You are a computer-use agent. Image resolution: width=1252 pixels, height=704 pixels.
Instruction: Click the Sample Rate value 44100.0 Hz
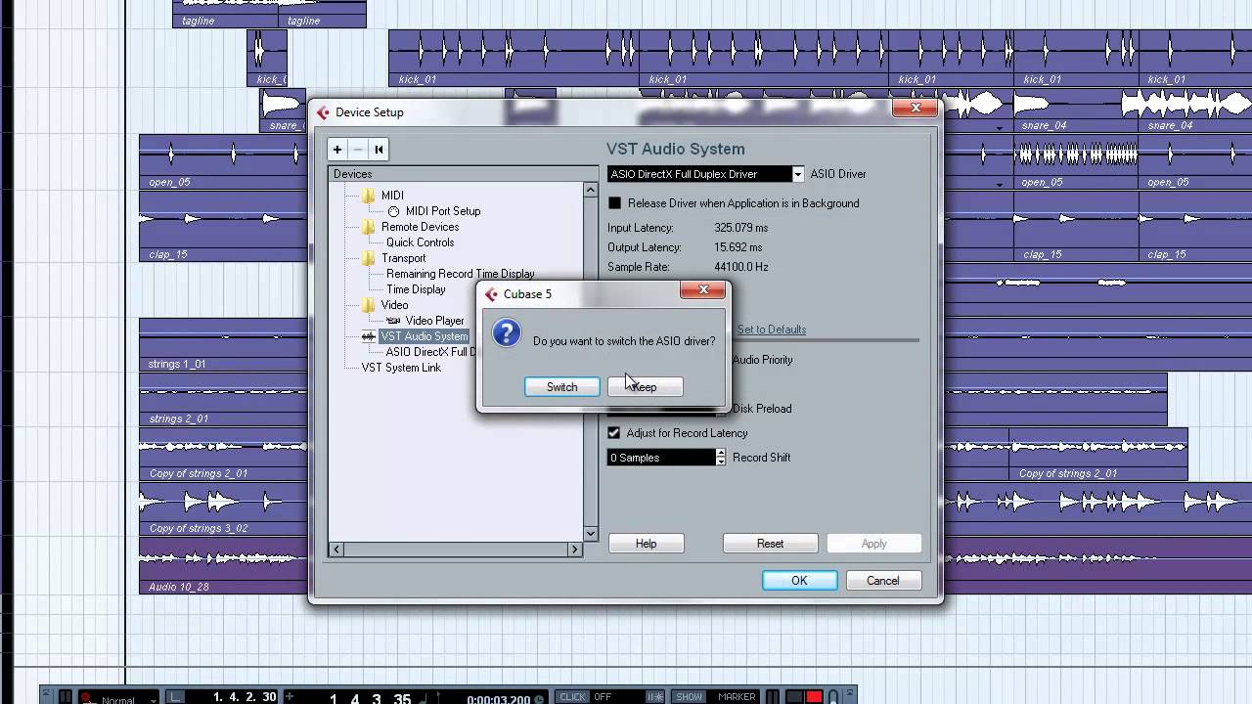741,267
